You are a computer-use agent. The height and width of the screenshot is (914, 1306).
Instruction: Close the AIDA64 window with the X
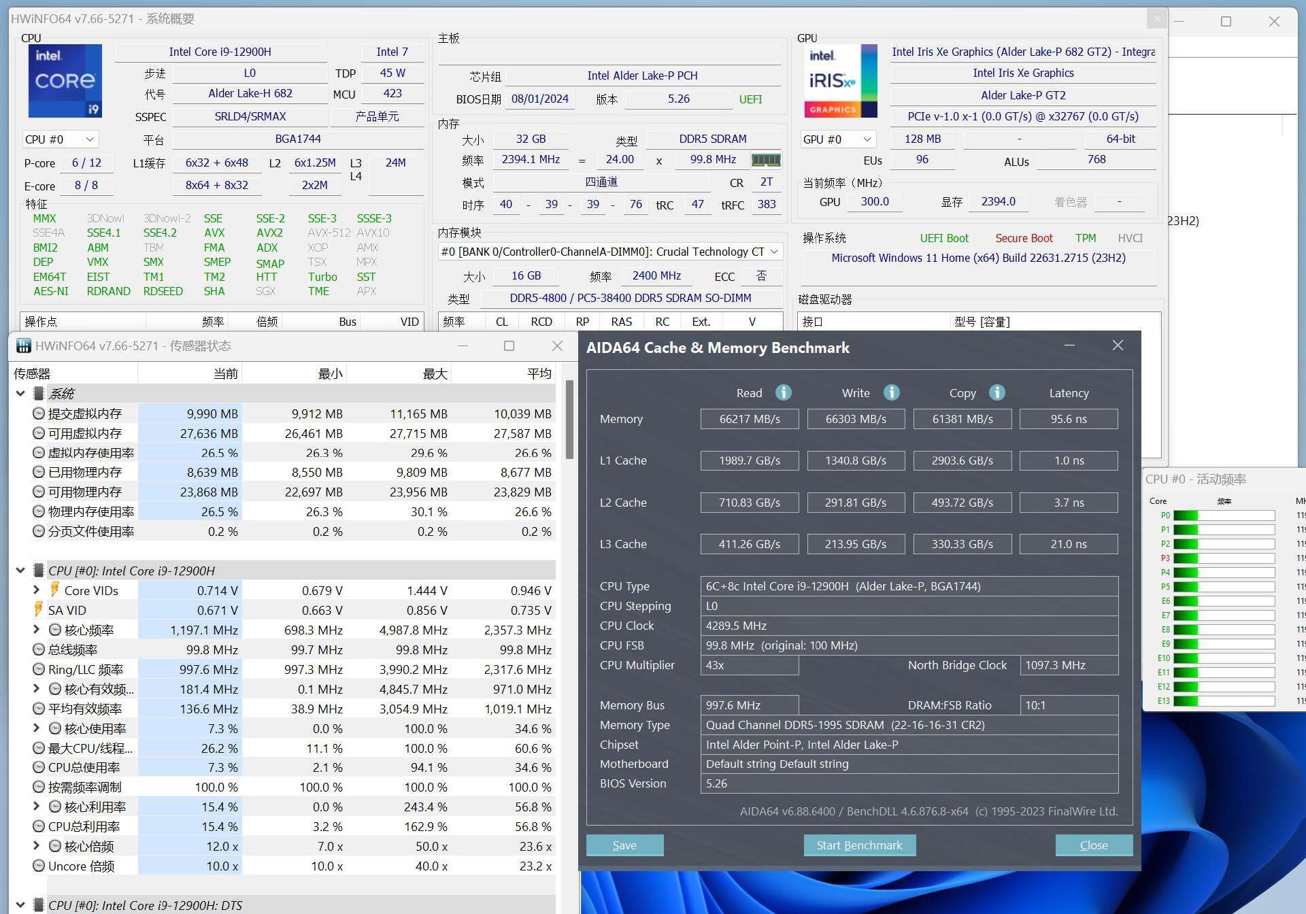tap(1118, 345)
